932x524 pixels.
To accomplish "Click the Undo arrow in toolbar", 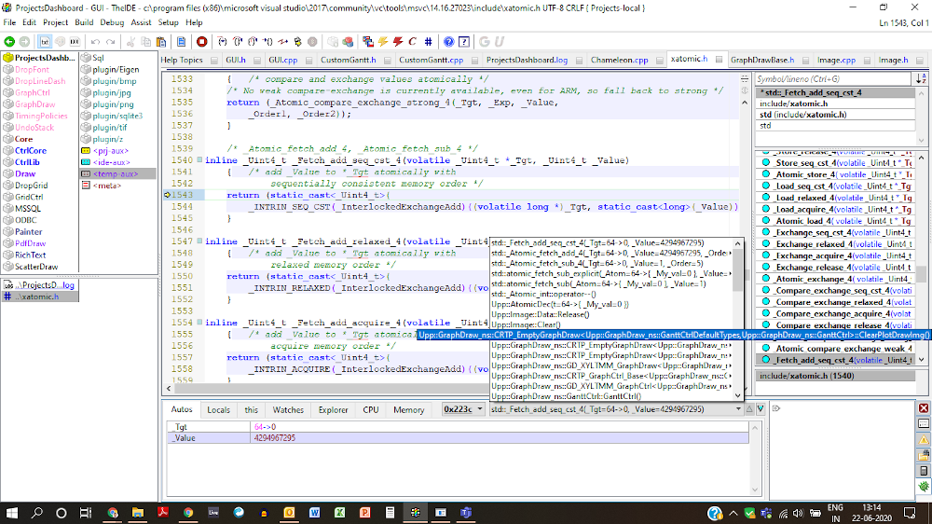I will pos(95,42).
